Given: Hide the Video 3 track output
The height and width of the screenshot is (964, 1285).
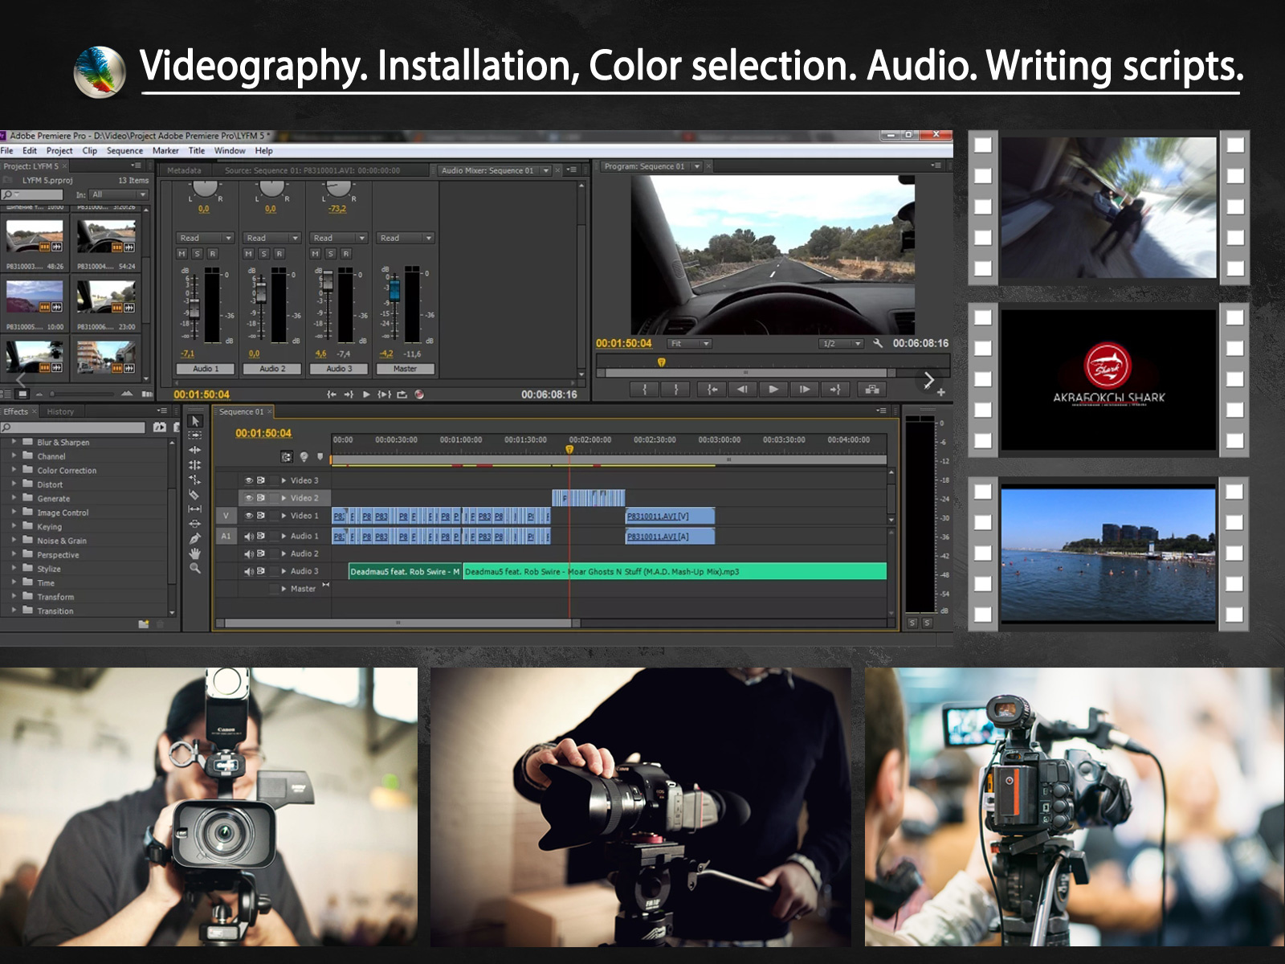Looking at the screenshot, I should (249, 480).
